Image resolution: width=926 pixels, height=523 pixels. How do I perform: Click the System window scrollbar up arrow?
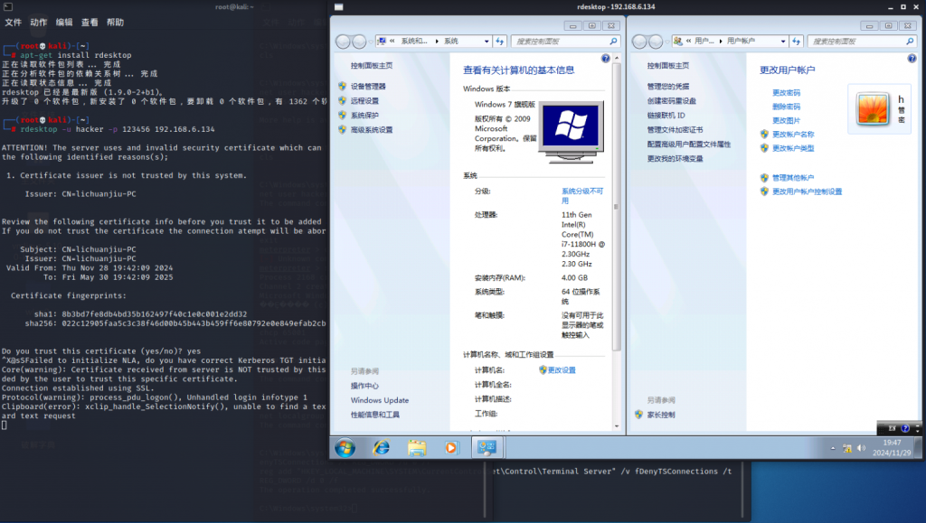click(x=617, y=59)
